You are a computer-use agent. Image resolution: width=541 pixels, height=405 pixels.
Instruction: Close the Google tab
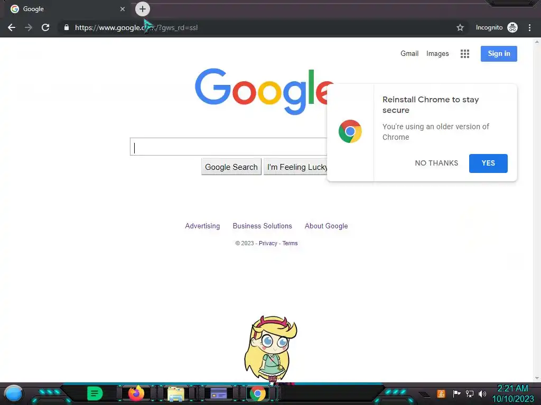pos(123,9)
